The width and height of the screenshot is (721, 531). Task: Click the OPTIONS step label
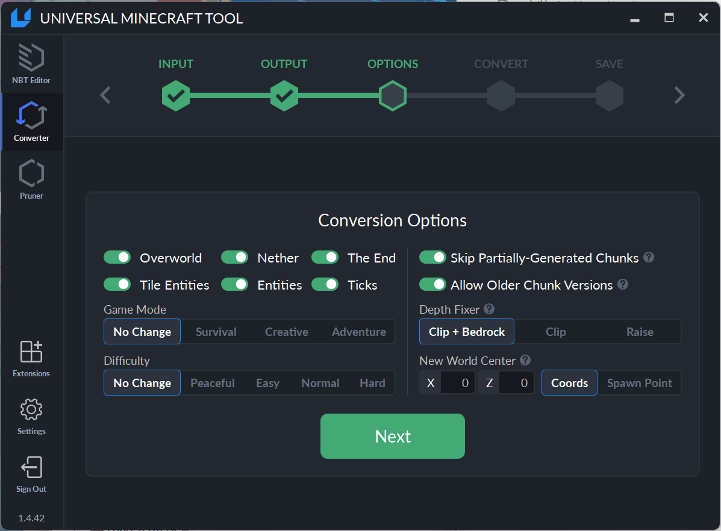(x=393, y=64)
